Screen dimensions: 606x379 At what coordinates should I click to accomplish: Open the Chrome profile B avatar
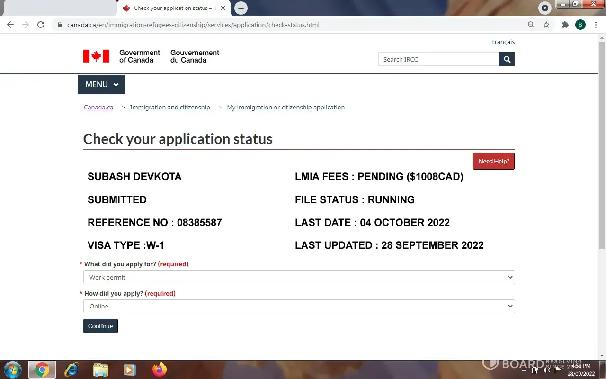point(580,25)
